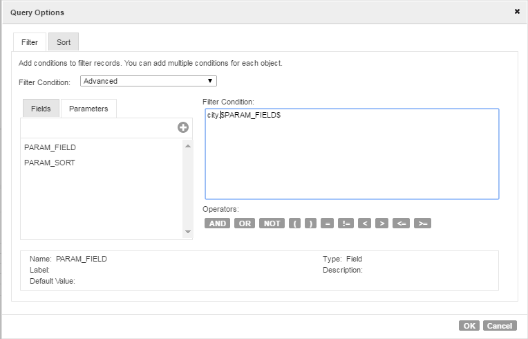The height and width of the screenshot is (339, 528).
Task: Click the Cancel button
Action: 500,326
